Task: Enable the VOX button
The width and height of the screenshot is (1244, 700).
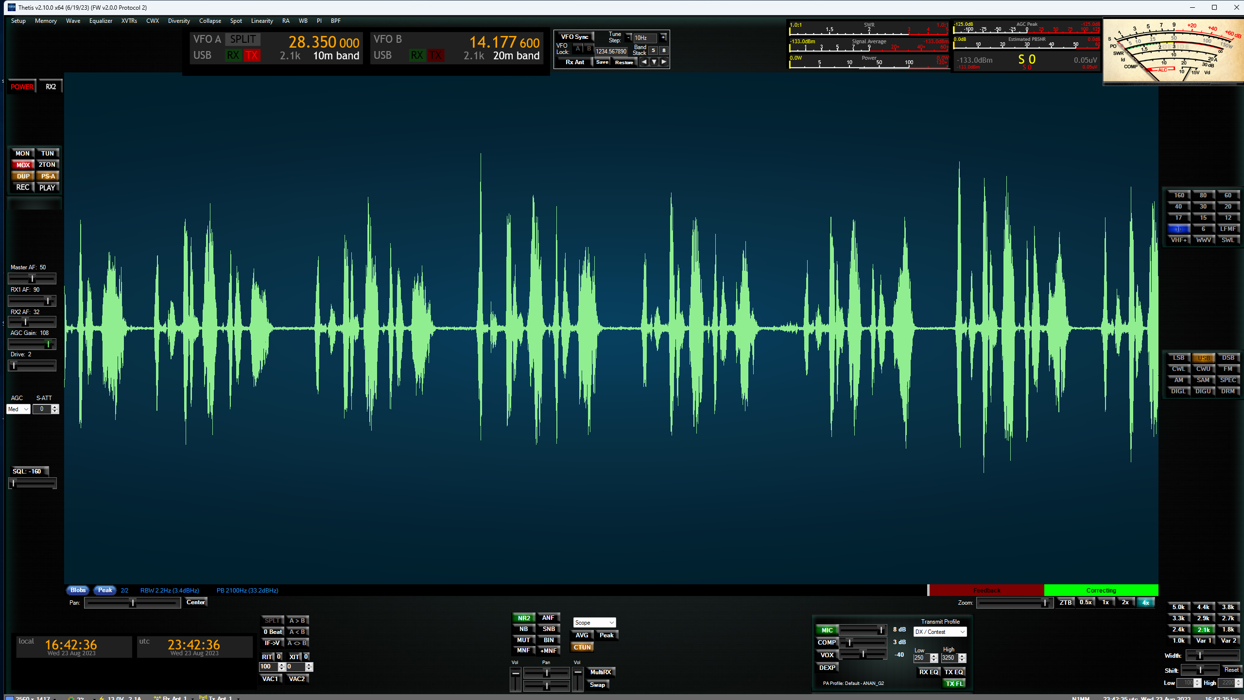Action: click(x=827, y=655)
